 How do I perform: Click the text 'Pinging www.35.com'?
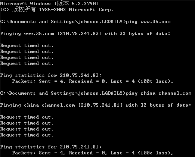click(27, 34)
